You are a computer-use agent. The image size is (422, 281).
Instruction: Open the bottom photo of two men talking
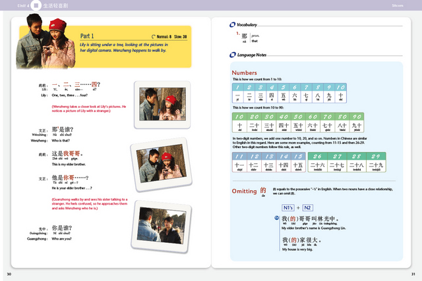coord(162,227)
